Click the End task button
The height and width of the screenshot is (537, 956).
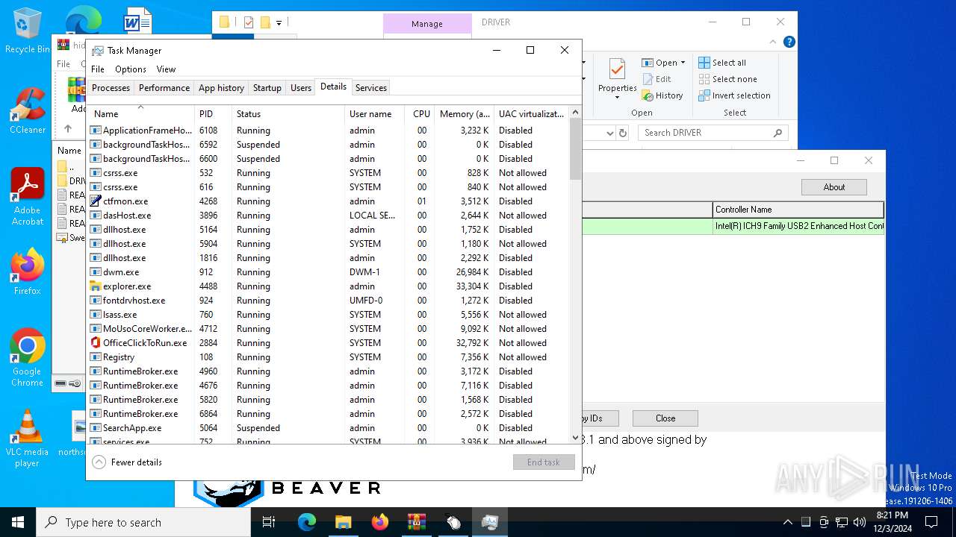[543, 462]
